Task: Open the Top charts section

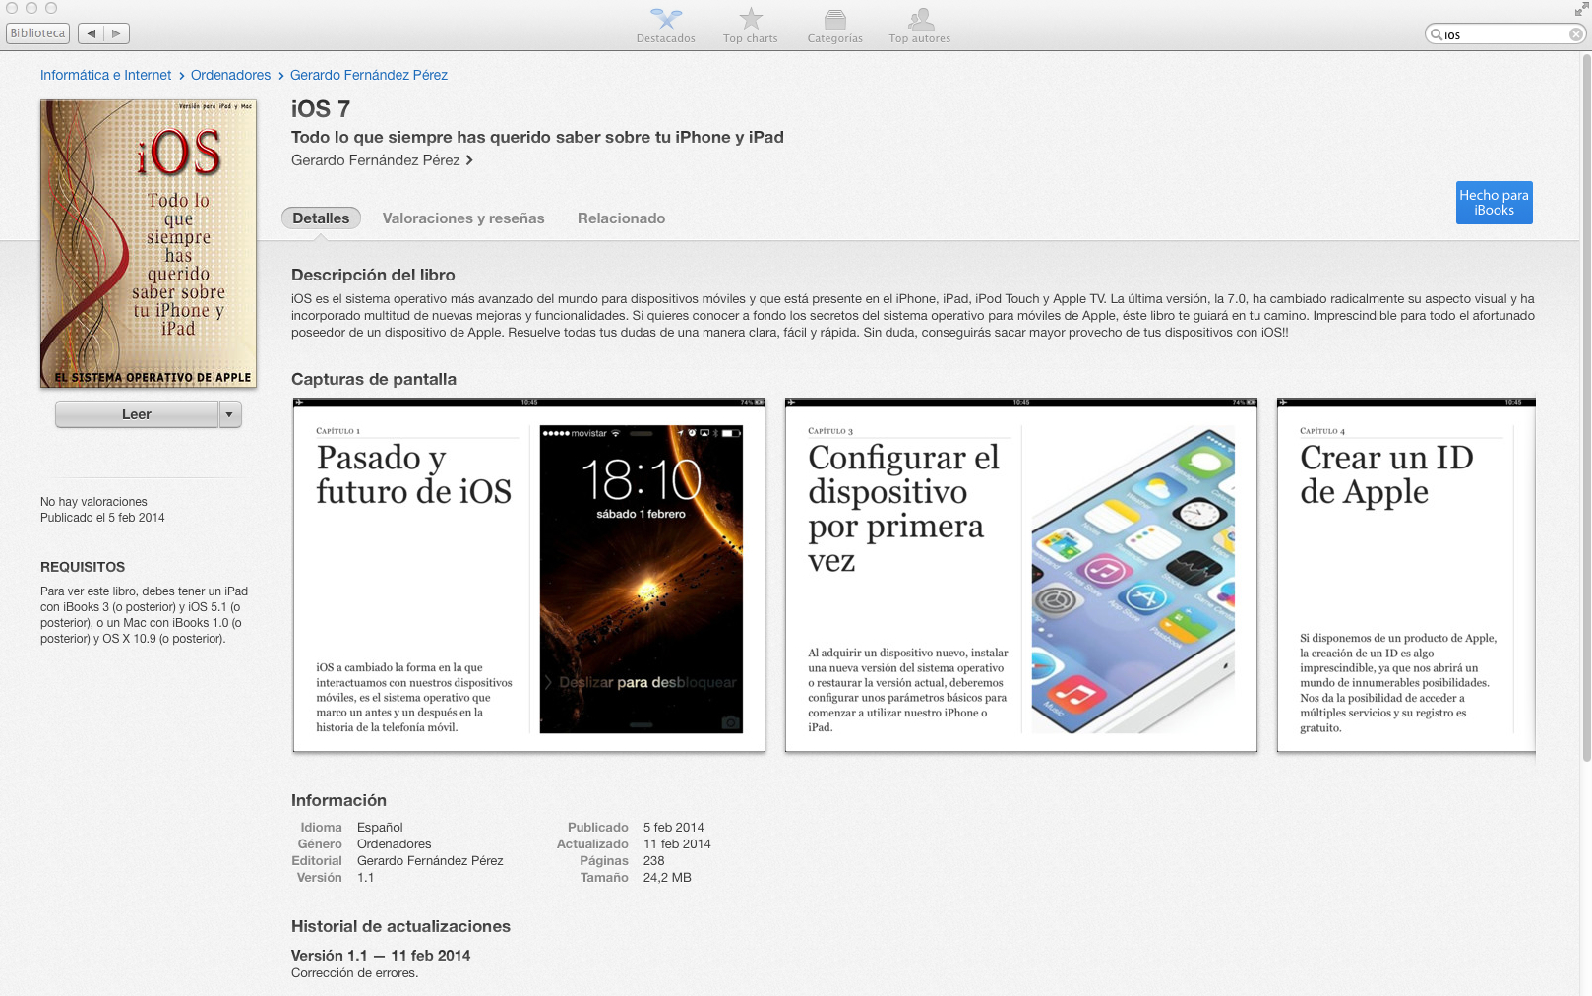Action: (x=751, y=26)
